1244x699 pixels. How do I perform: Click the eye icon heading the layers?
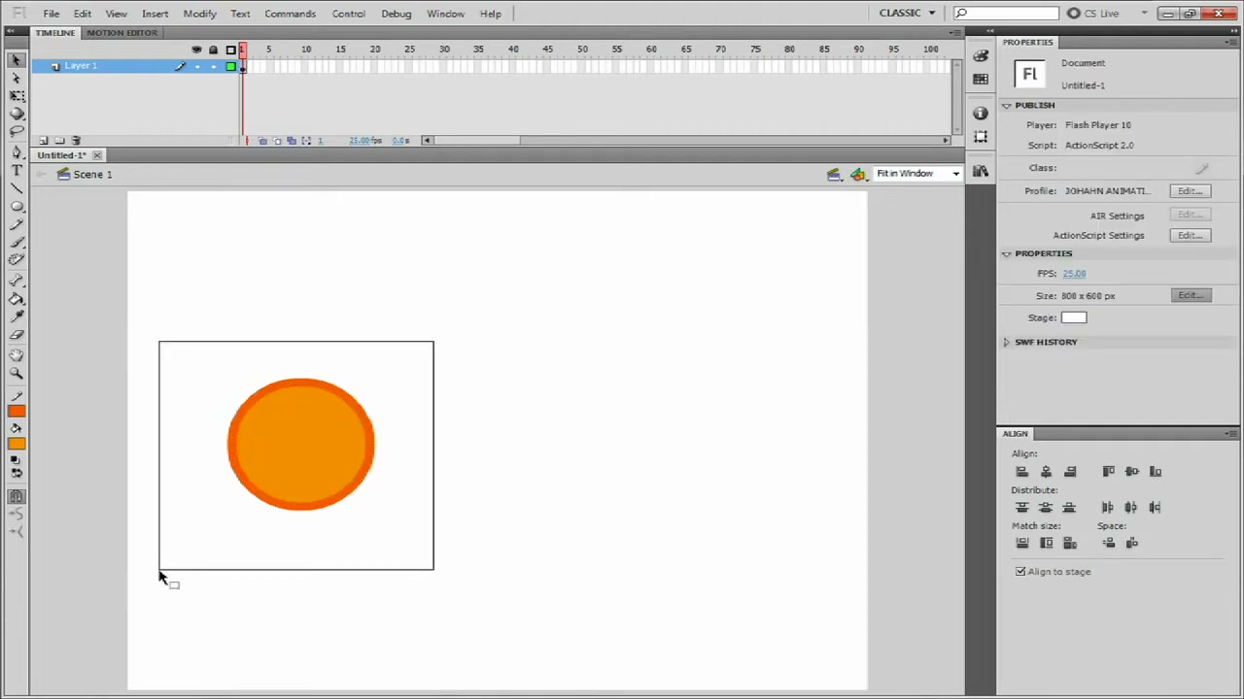197,50
